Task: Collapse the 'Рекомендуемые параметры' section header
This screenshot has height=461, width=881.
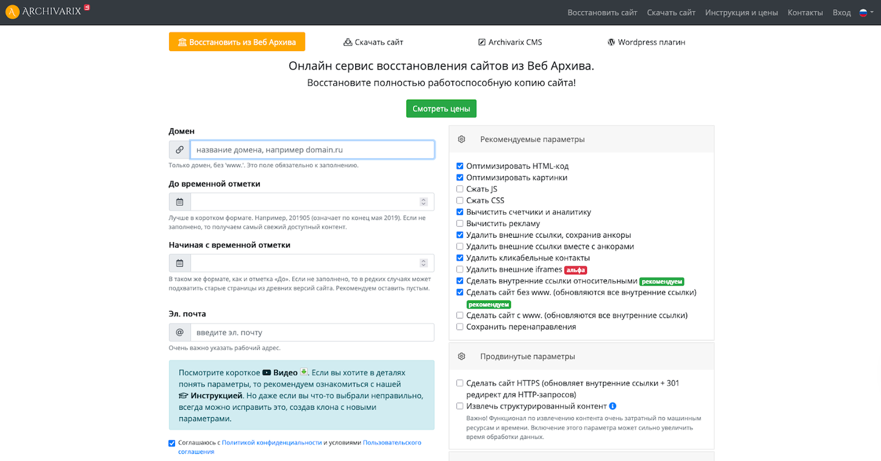Action: (532, 139)
